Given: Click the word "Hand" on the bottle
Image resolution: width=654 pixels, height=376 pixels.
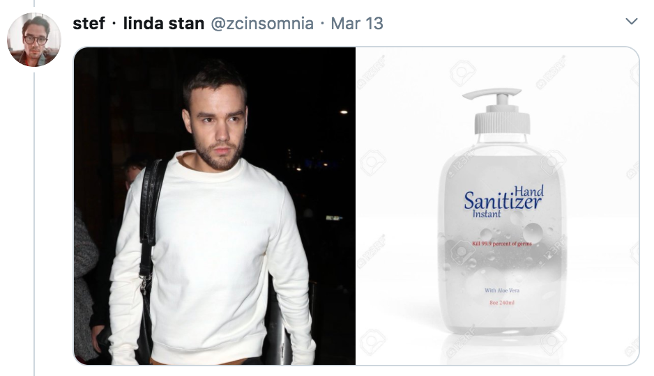Looking at the screenshot, I should 528,191.
